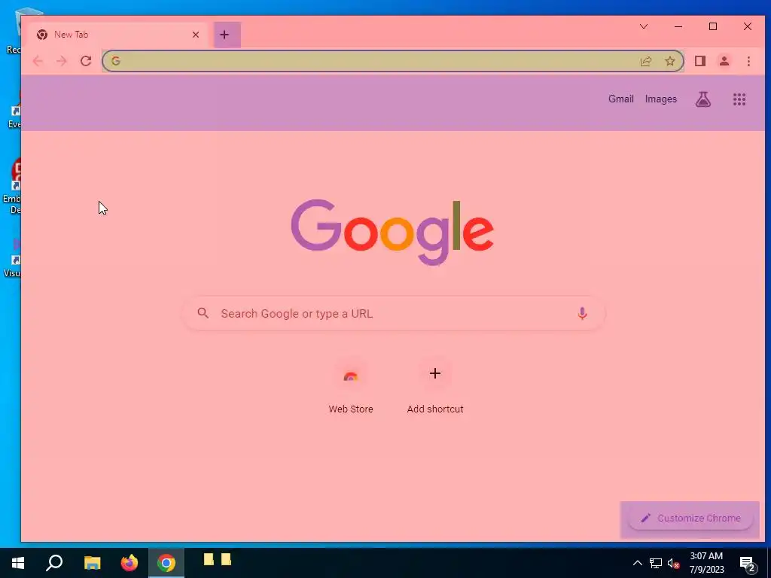The image size is (771, 578).
Task: Click the muted volume tray icon
Action: pos(673,563)
